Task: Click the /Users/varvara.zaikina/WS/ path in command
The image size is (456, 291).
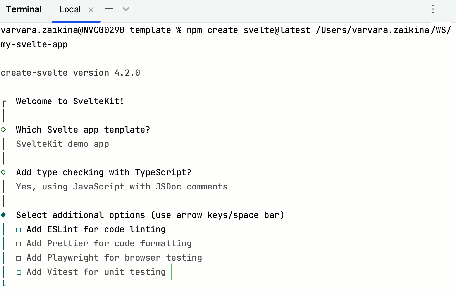Action: click(383, 30)
